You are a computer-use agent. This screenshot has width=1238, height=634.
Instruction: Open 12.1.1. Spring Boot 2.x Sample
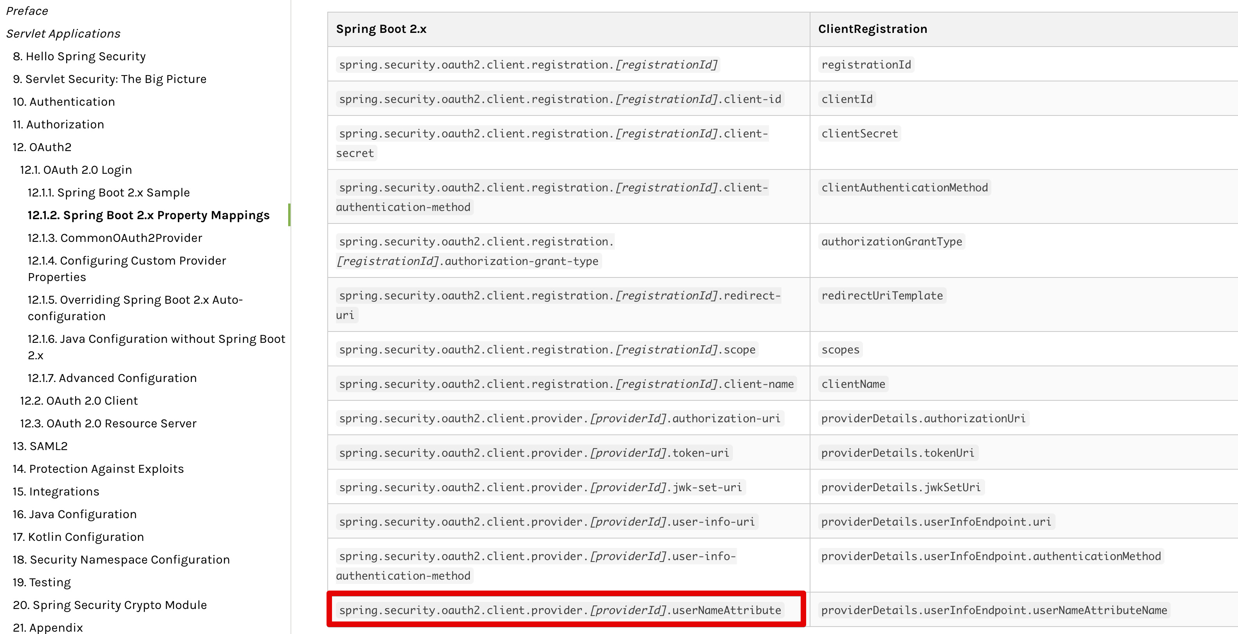point(108,192)
